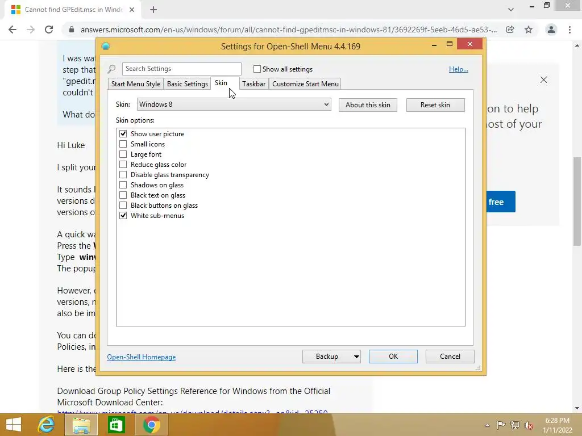Click the share page icon in address bar
The width and height of the screenshot is (582, 436).
[x=510, y=30]
